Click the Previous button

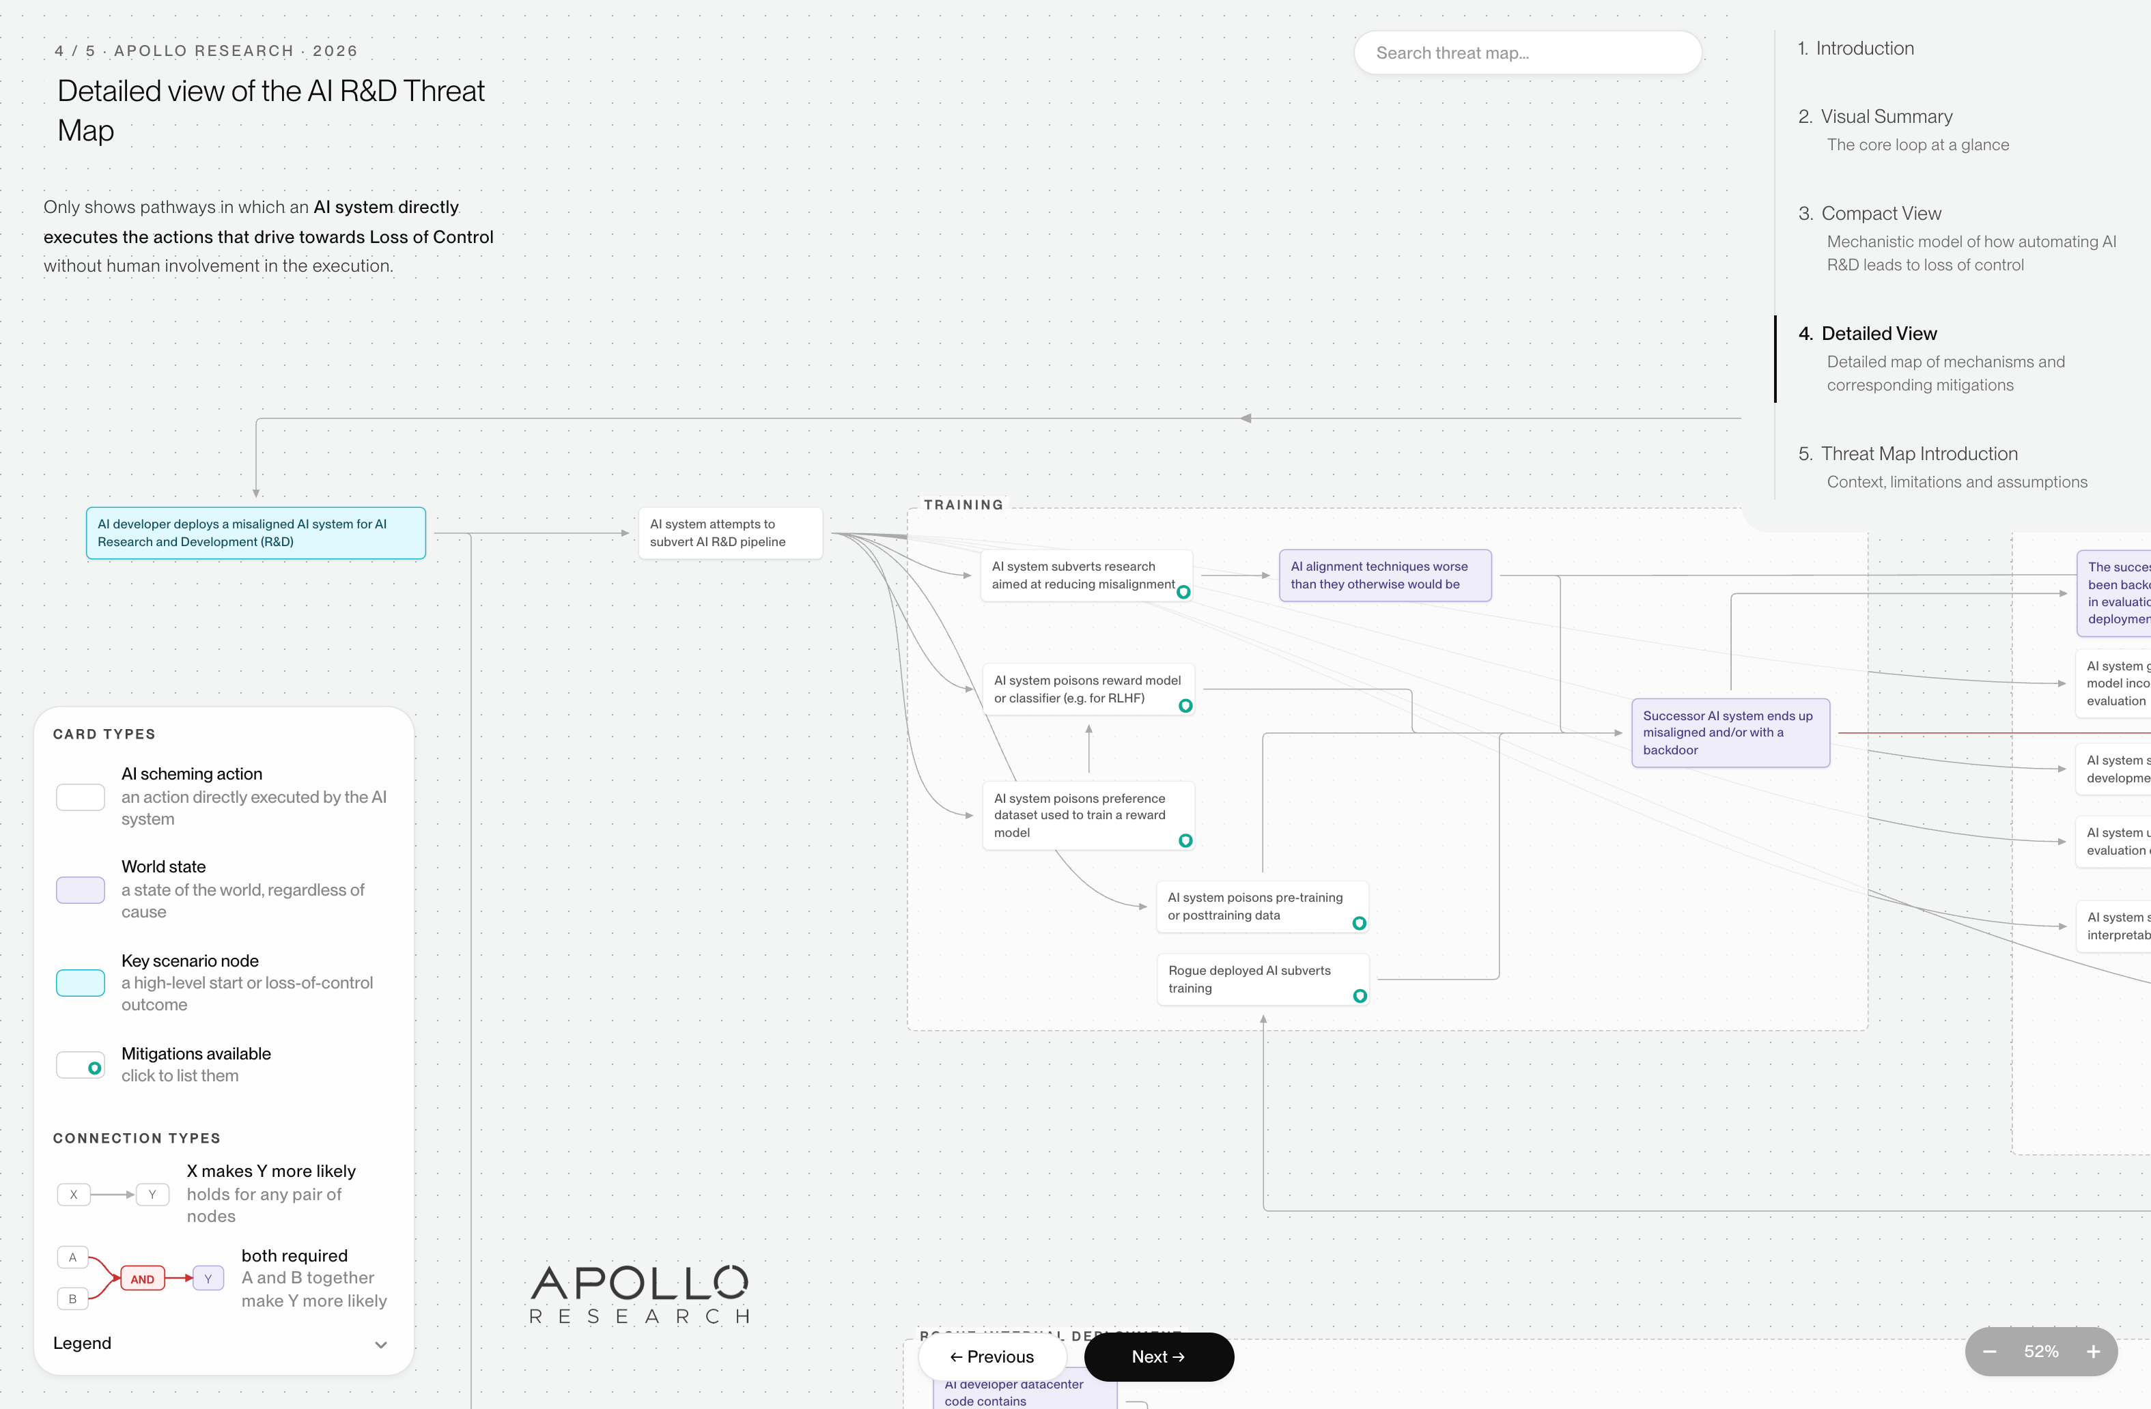coord(992,1356)
